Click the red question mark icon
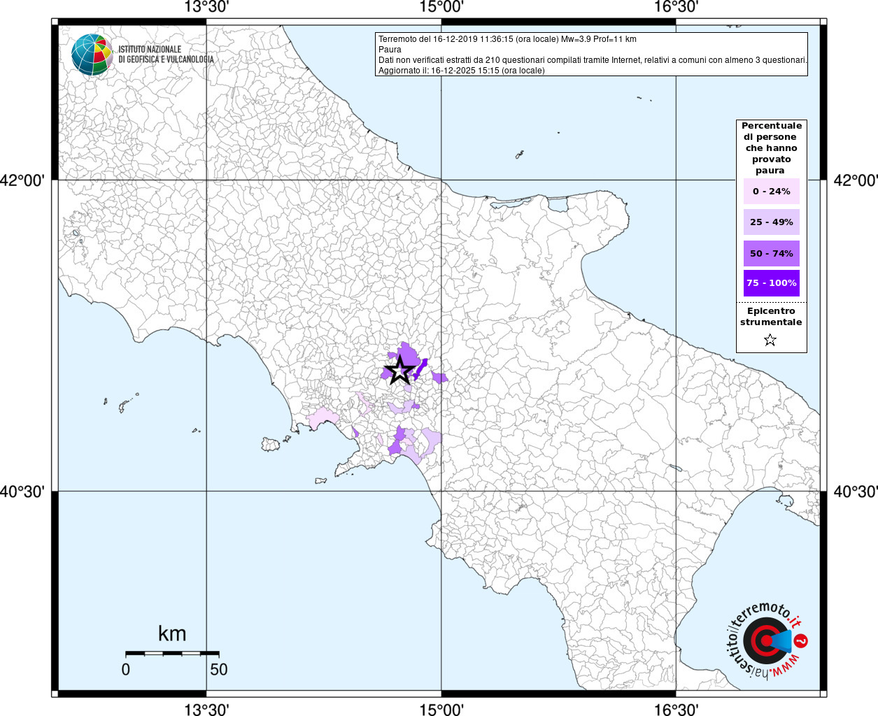This screenshot has width=878, height=716. click(802, 640)
